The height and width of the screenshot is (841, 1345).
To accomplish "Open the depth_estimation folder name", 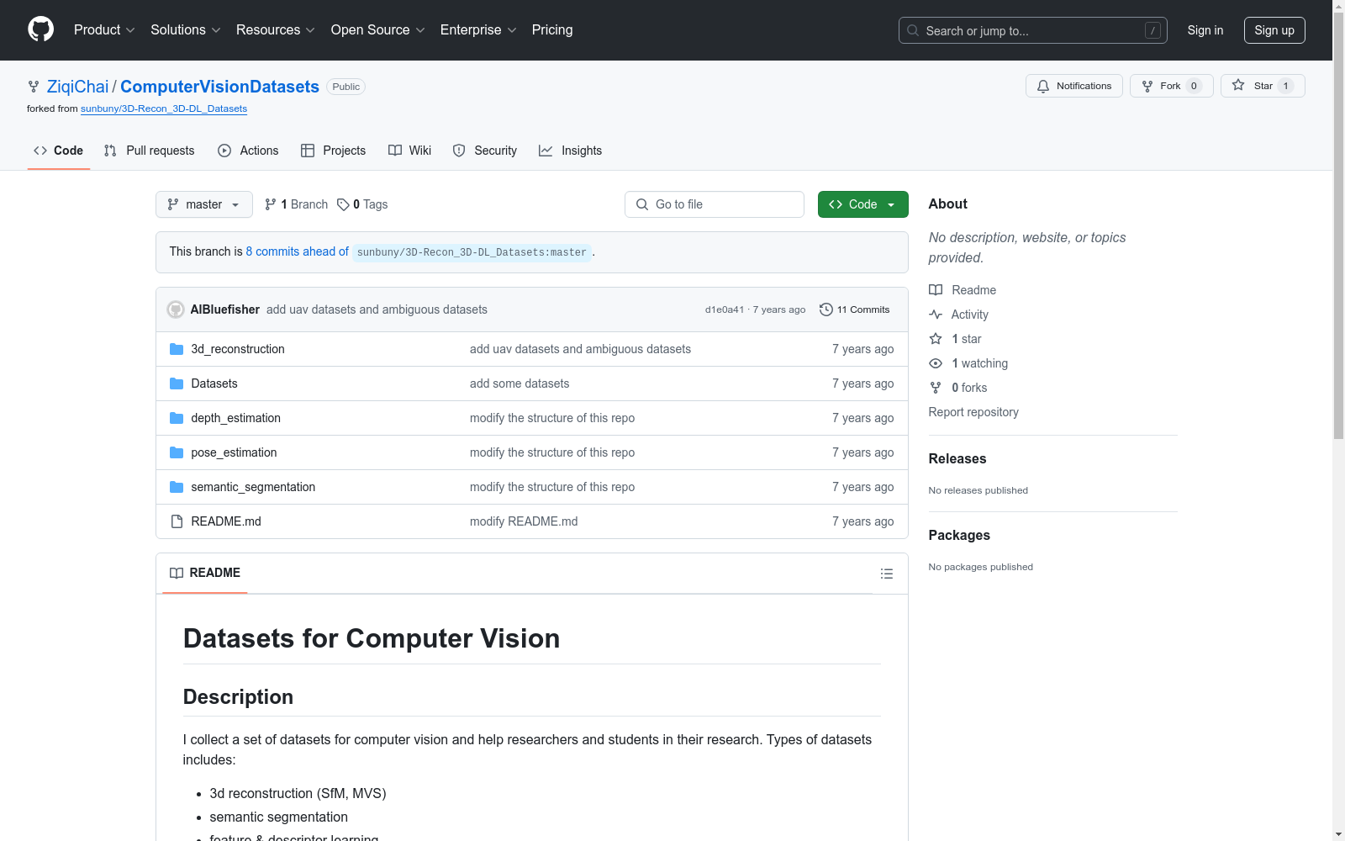I will point(235,418).
